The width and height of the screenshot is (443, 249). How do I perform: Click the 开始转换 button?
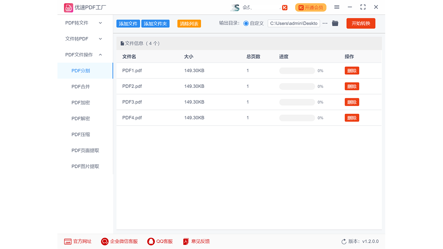coord(361,23)
